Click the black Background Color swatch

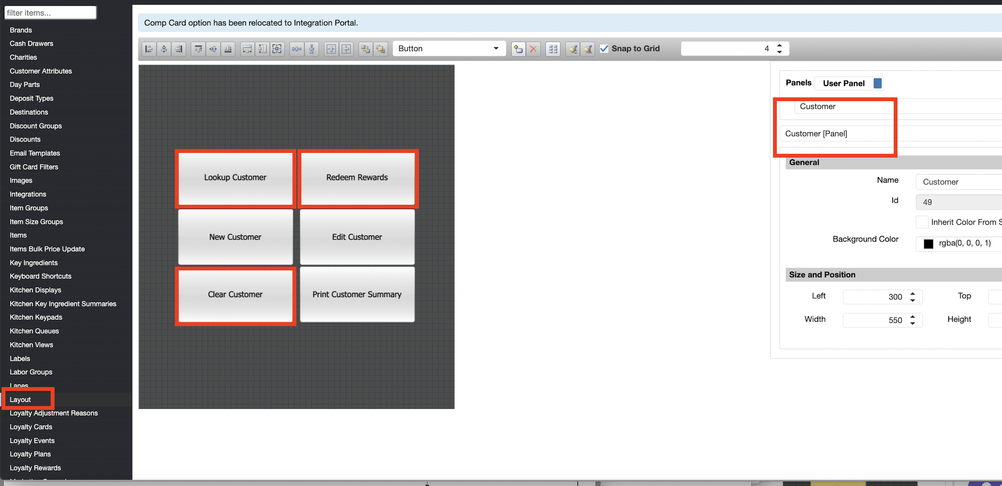coord(928,244)
